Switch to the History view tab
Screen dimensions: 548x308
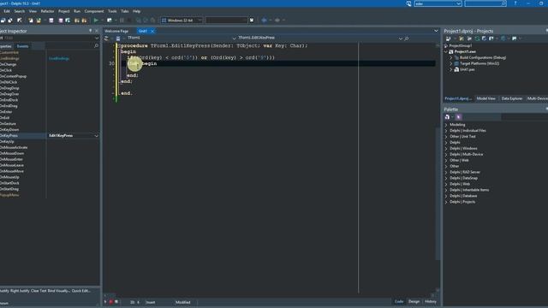[x=430, y=302]
